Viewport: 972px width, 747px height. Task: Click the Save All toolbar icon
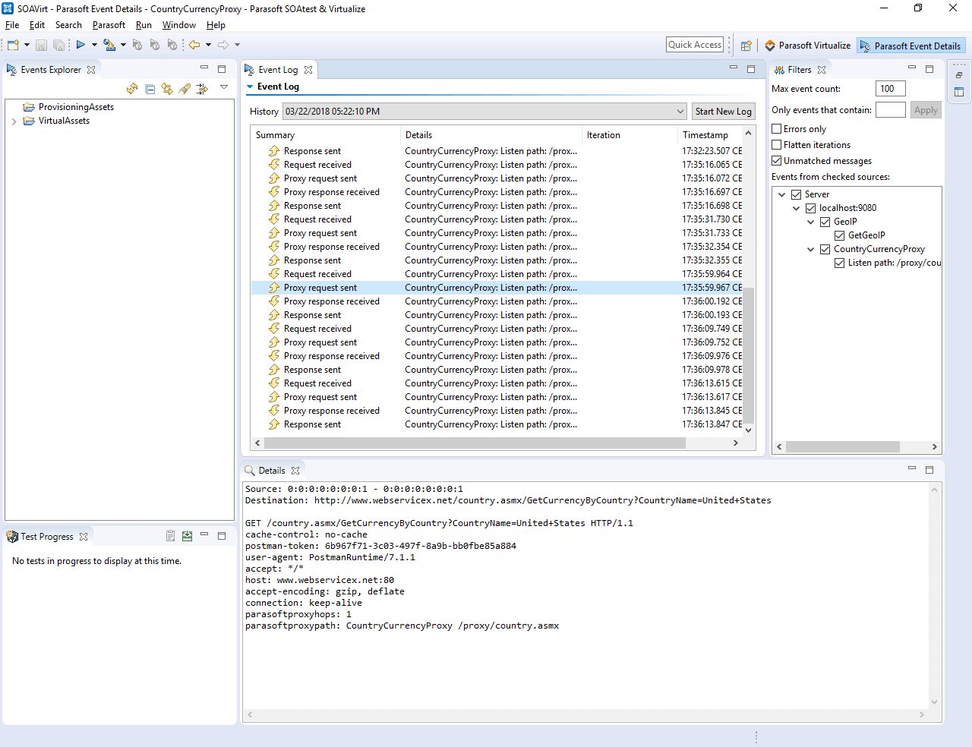58,45
